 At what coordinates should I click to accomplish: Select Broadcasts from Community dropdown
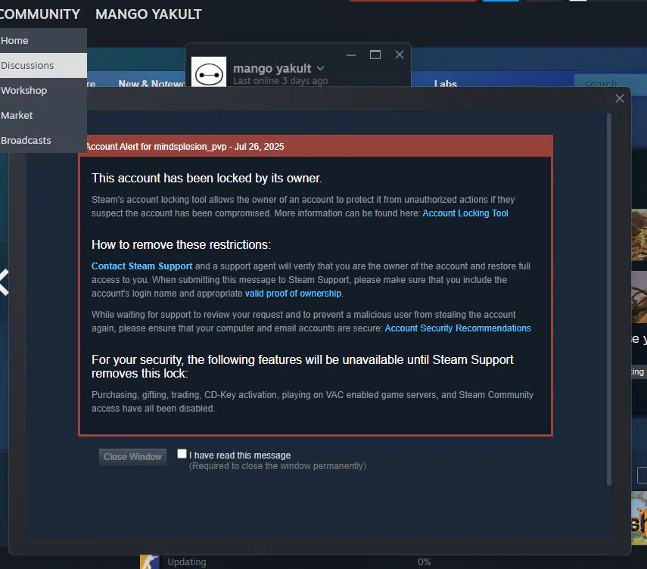(x=43, y=140)
